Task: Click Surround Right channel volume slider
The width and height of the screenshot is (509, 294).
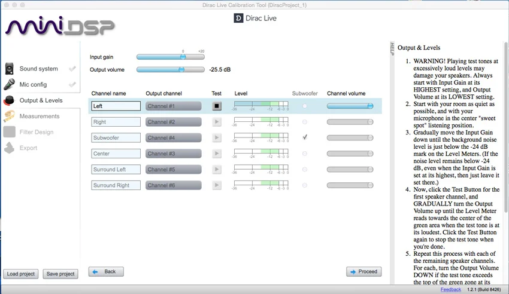Action: click(x=350, y=185)
